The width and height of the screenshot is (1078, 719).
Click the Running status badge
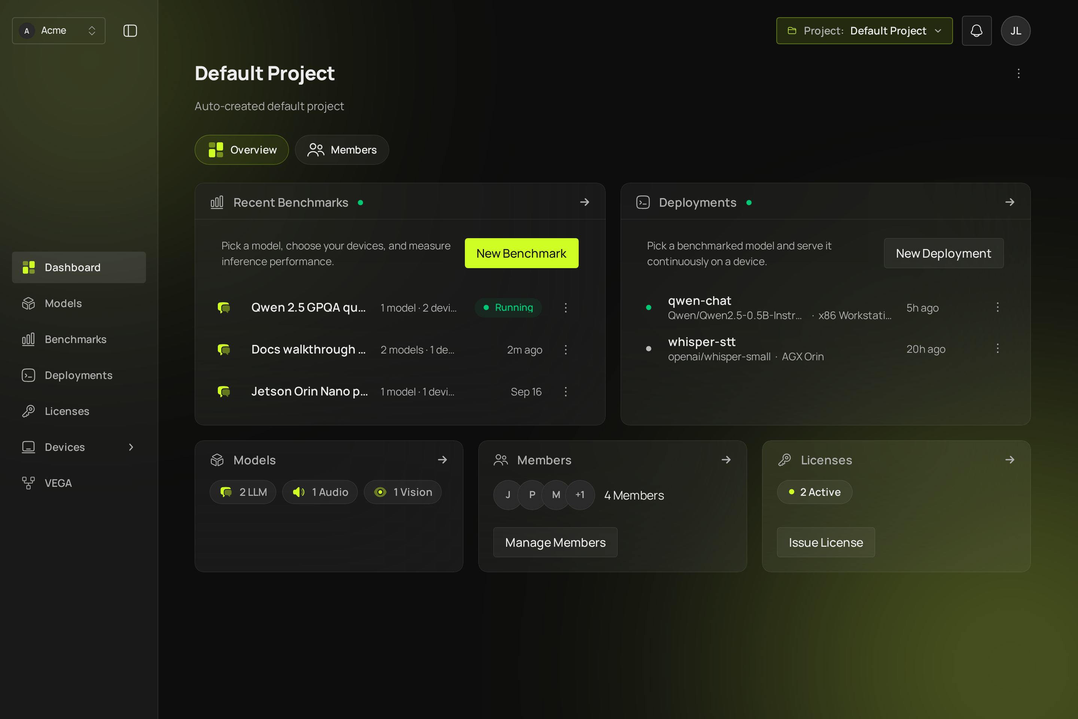tap(508, 308)
